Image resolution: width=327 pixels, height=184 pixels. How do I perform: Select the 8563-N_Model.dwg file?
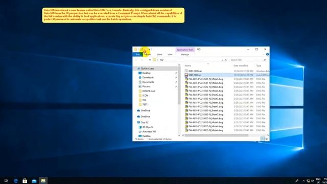(x=205, y=91)
